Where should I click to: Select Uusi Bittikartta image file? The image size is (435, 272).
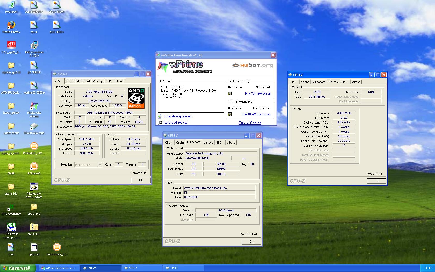click(34, 5)
